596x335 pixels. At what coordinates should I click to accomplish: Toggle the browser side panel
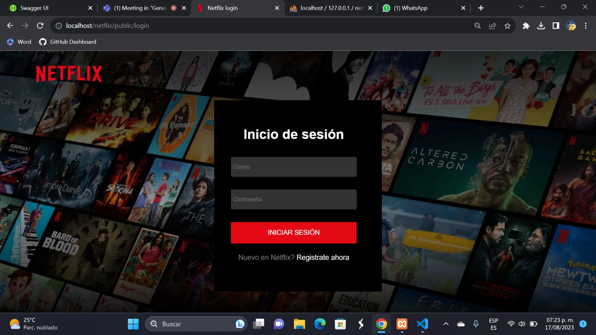556,26
